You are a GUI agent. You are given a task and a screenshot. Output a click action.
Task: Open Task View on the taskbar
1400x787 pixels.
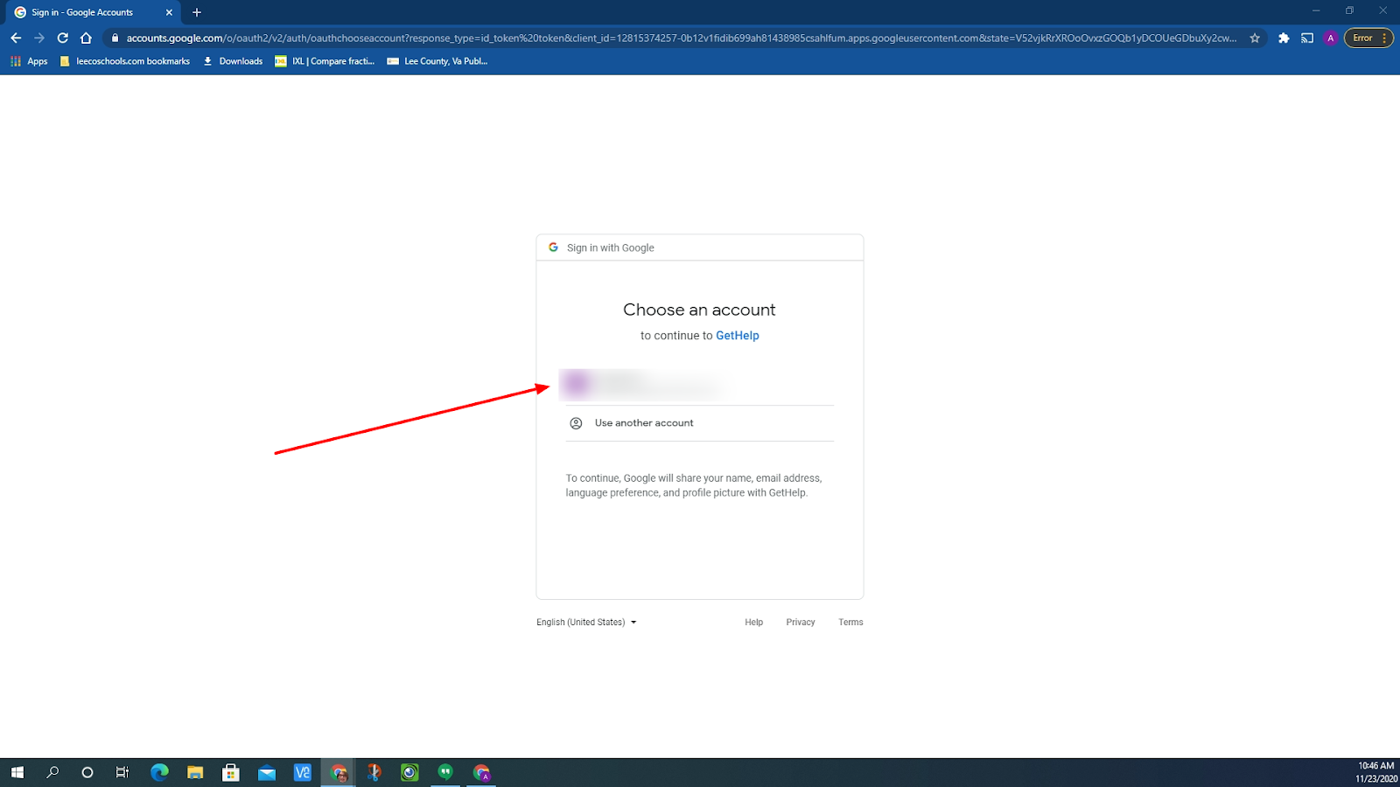click(122, 772)
